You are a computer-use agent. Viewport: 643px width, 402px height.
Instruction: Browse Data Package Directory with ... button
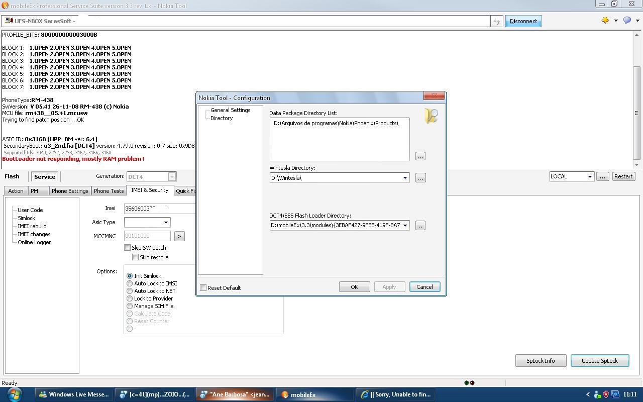click(x=420, y=156)
